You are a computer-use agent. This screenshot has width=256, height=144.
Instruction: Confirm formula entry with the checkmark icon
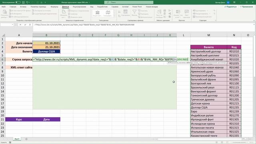[x=25, y=25]
